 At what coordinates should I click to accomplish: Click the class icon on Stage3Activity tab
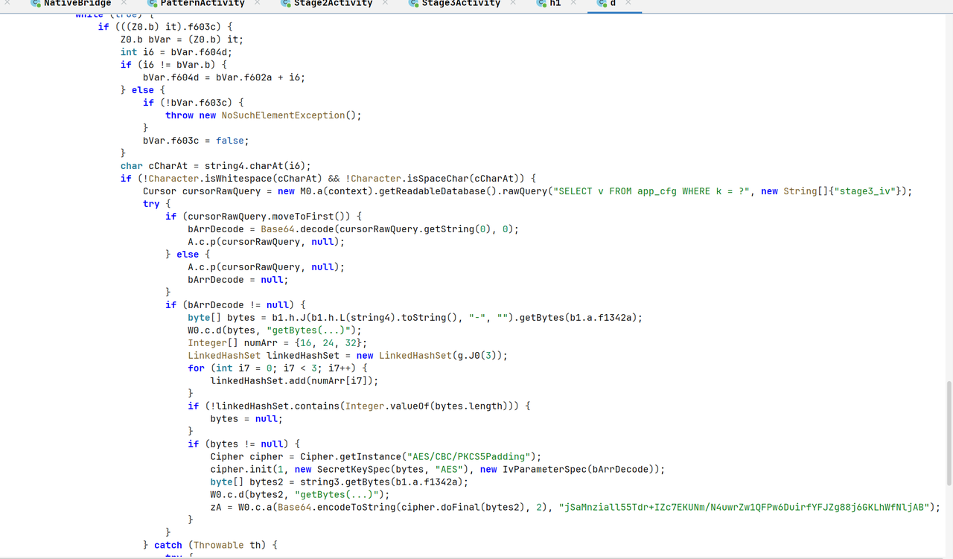[x=414, y=3]
